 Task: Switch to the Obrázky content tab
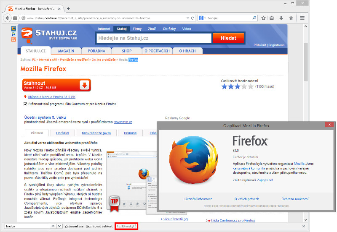[62, 133]
